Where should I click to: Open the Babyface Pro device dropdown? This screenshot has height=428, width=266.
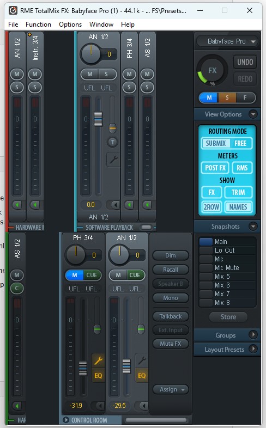click(227, 41)
